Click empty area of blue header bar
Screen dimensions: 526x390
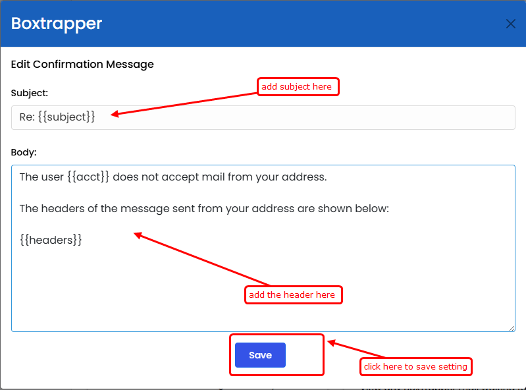[x=302, y=24]
